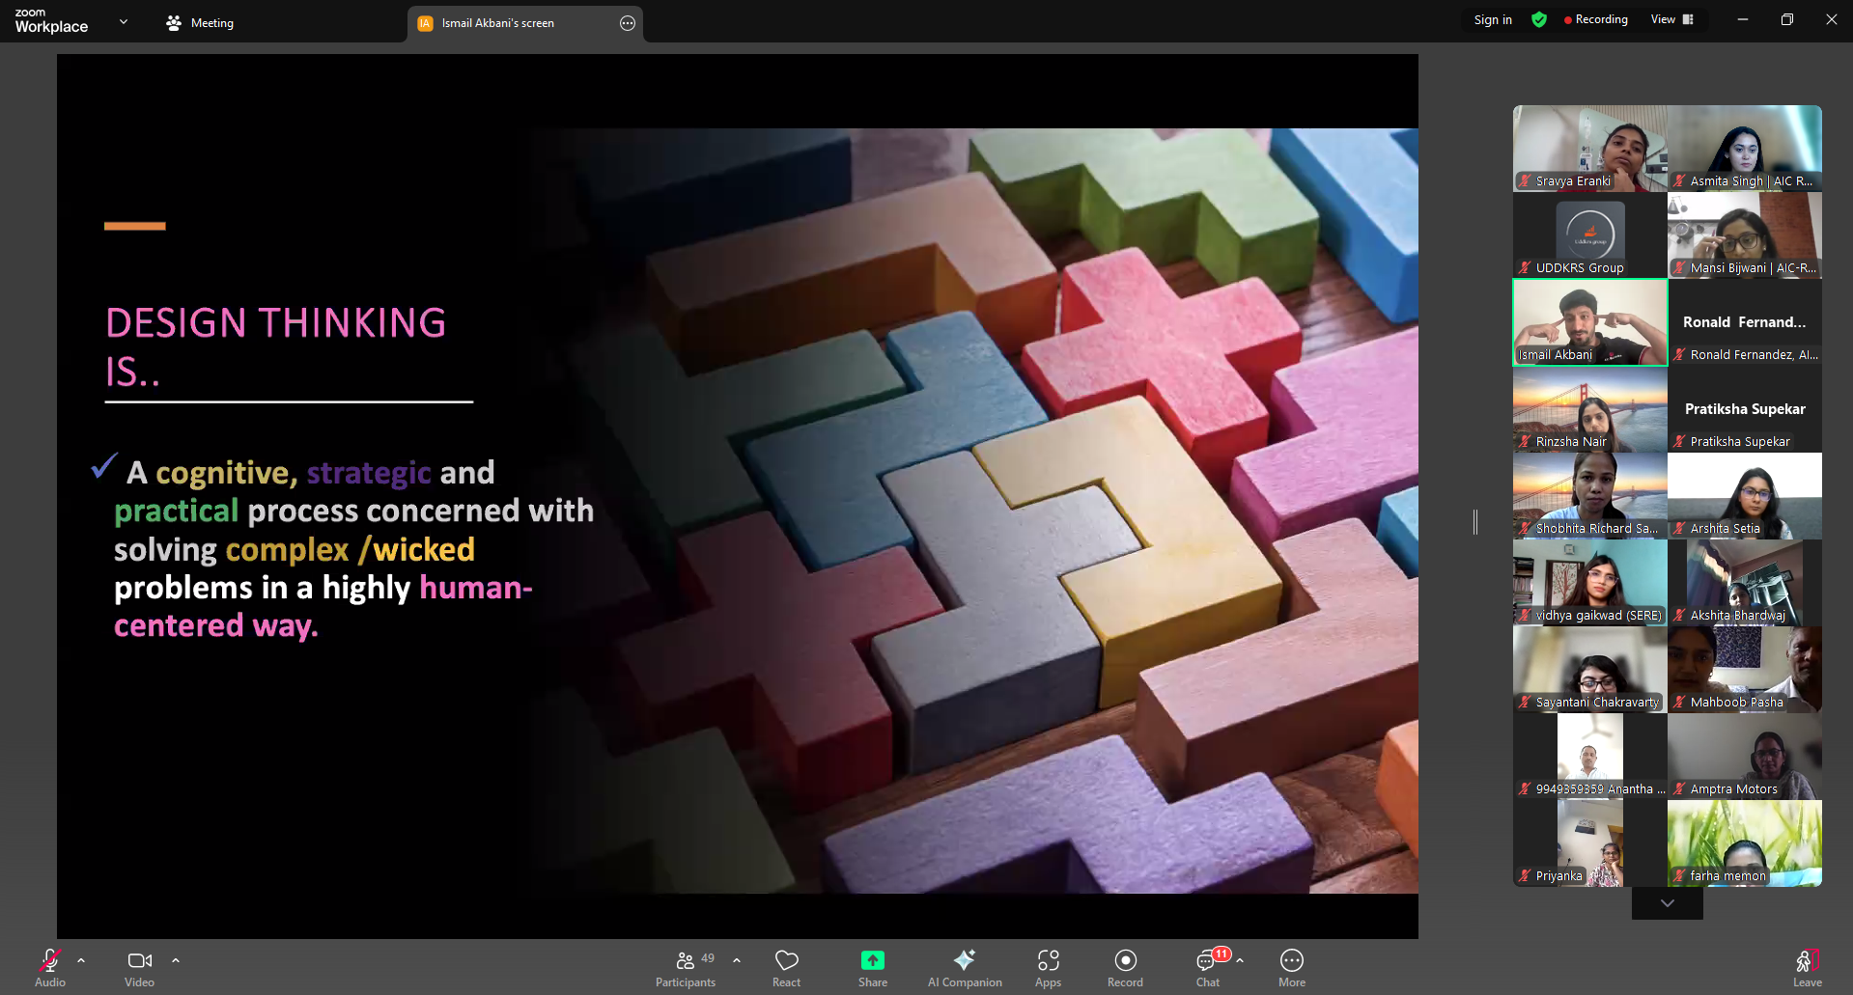Open the AI Companion
1853x995 pixels.
point(964,968)
